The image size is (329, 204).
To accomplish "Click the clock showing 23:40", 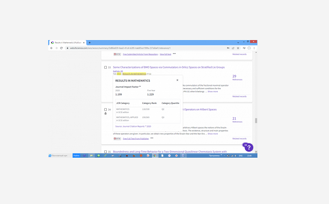I will (x=249, y=156).
